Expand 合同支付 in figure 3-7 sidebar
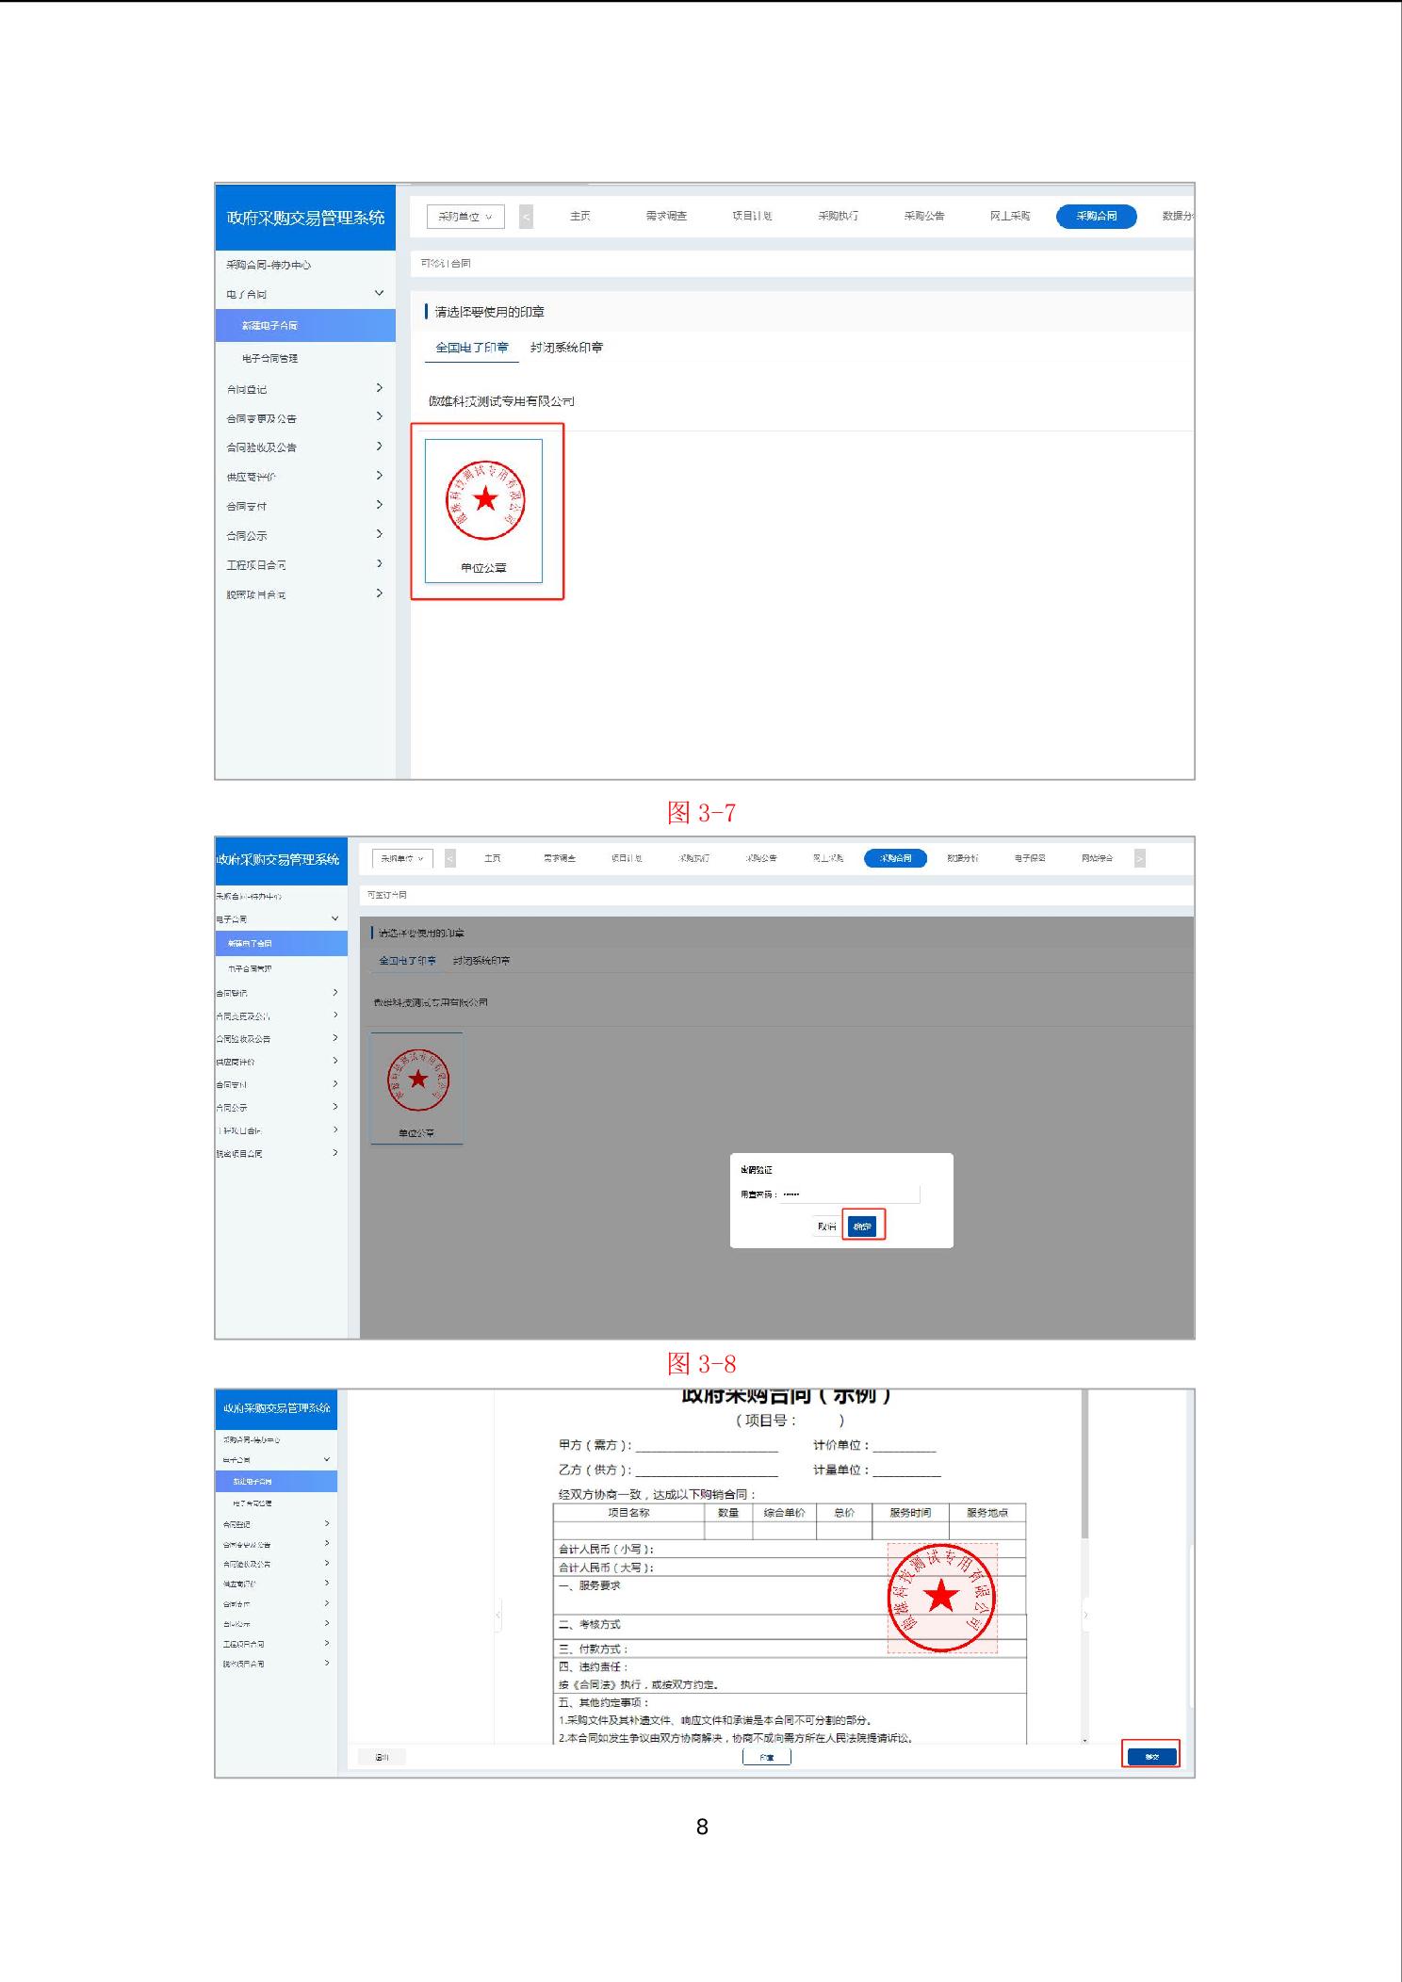Screen dimensions: 1402x1982 pos(379,505)
